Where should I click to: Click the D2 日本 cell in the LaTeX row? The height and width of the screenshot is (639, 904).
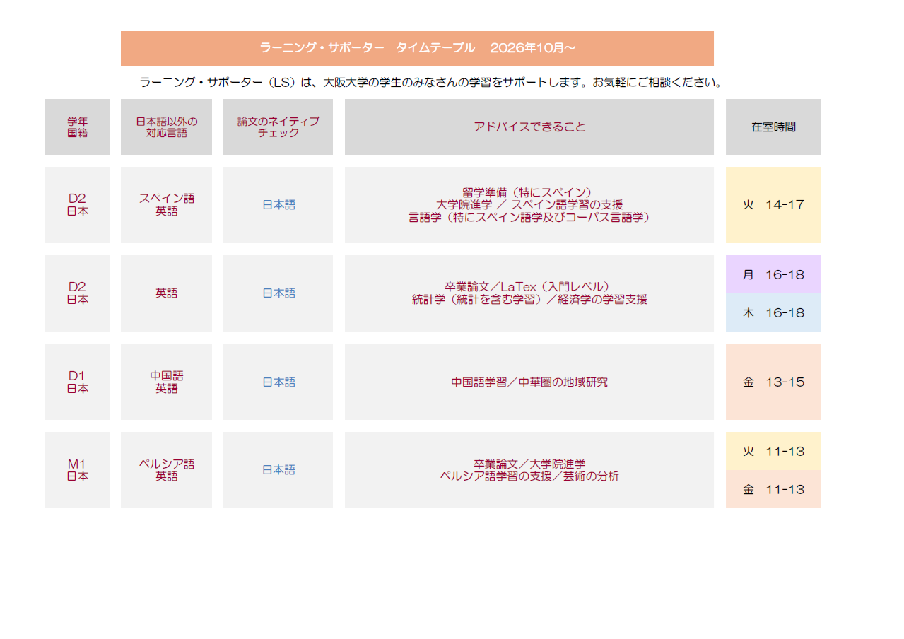tap(77, 293)
